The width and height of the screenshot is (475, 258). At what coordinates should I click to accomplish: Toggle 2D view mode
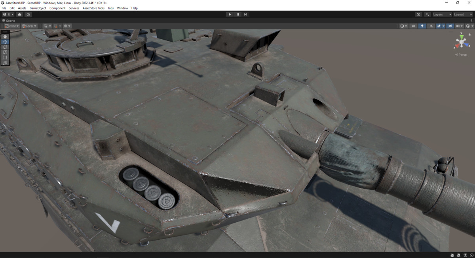click(413, 26)
